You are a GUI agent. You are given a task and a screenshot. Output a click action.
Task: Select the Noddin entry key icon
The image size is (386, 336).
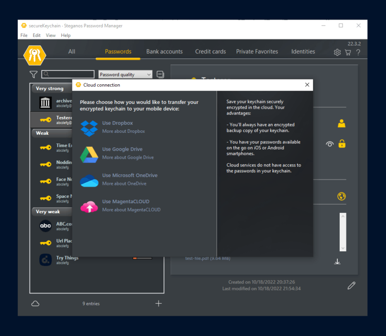(45, 164)
